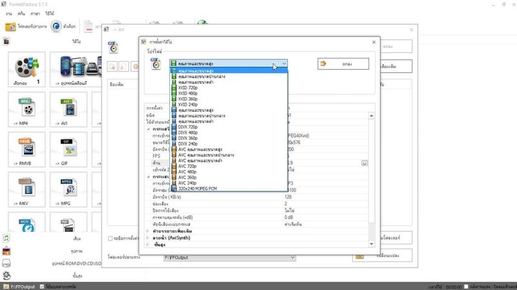Click the FFOutput folder icon in status bar
This screenshot has width=517, height=290.
tap(6, 286)
